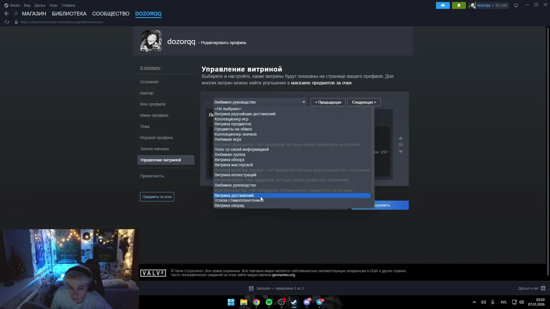Click '< Предыдущая' button
This screenshot has width=550, height=309.
coord(328,102)
